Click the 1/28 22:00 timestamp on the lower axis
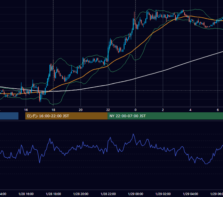The height and width of the screenshot is (197, 223). point(108,194)
